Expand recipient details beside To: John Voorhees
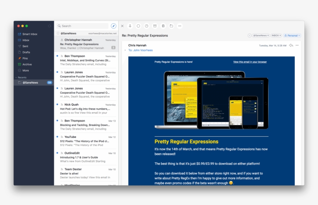 125,50
